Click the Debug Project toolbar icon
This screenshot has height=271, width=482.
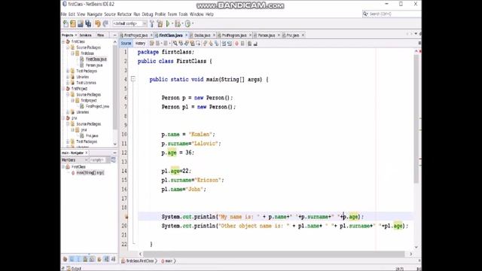click(178, 23)
